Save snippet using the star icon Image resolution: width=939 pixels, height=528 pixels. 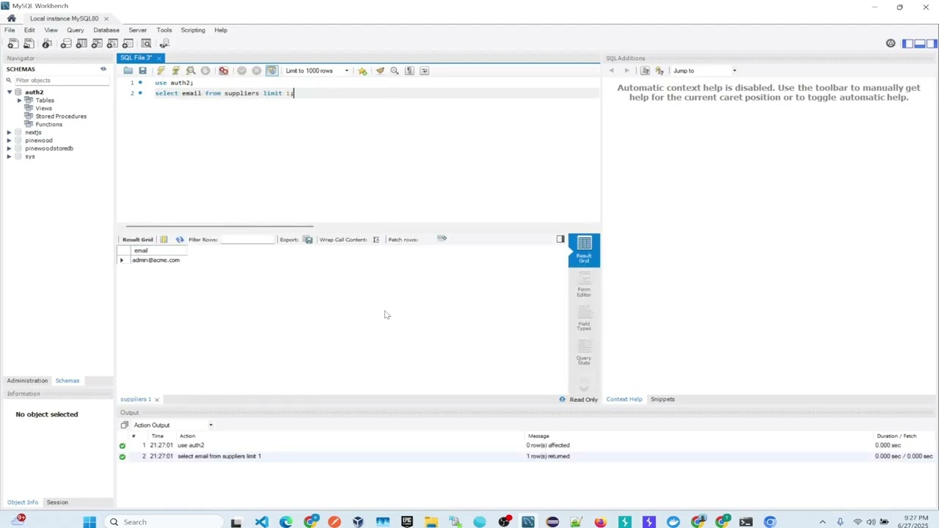point(362,70)
